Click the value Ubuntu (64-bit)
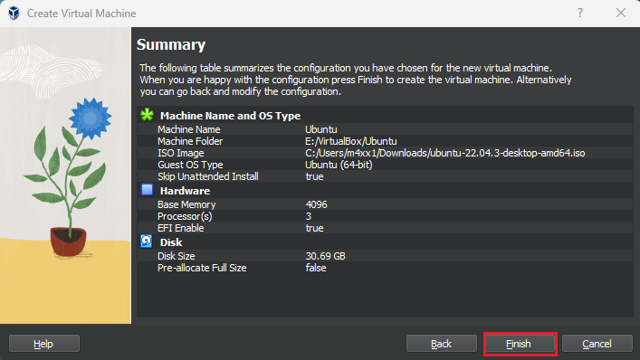This screenshot has width=640, height=360. click(x=339, y=165)
